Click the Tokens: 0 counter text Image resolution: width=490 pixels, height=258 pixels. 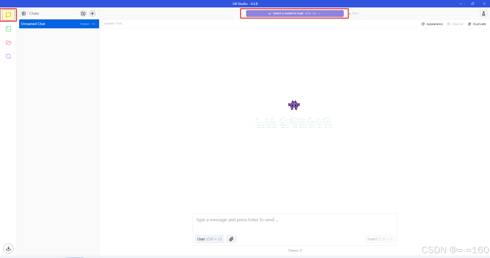click(x=295, y=251)
